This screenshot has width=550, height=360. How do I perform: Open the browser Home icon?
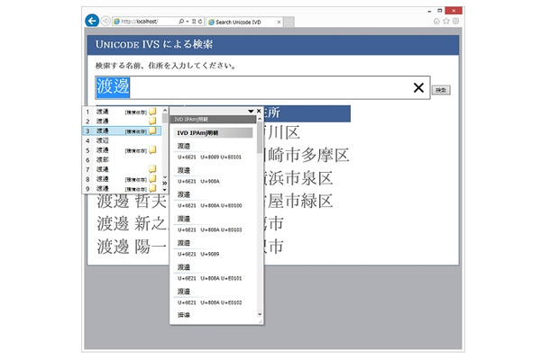point(436,21)
